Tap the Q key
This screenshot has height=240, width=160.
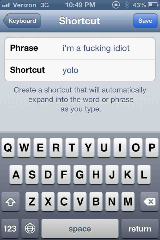pos(8,147)
